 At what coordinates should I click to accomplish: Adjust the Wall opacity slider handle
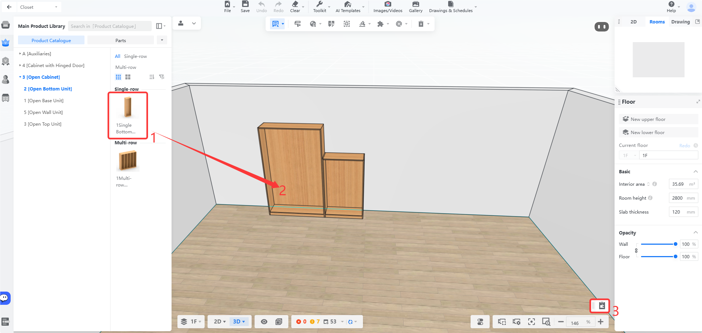click(x=675, y=244)
